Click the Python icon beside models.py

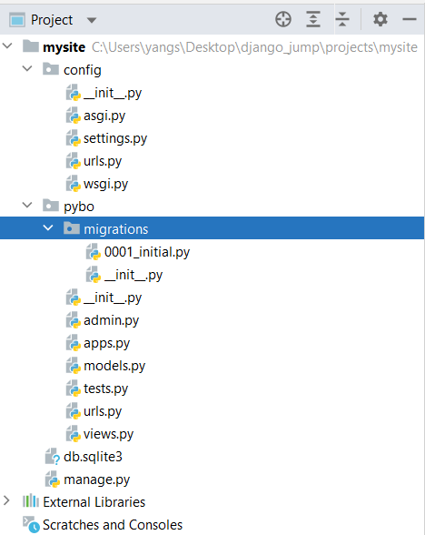74,366
